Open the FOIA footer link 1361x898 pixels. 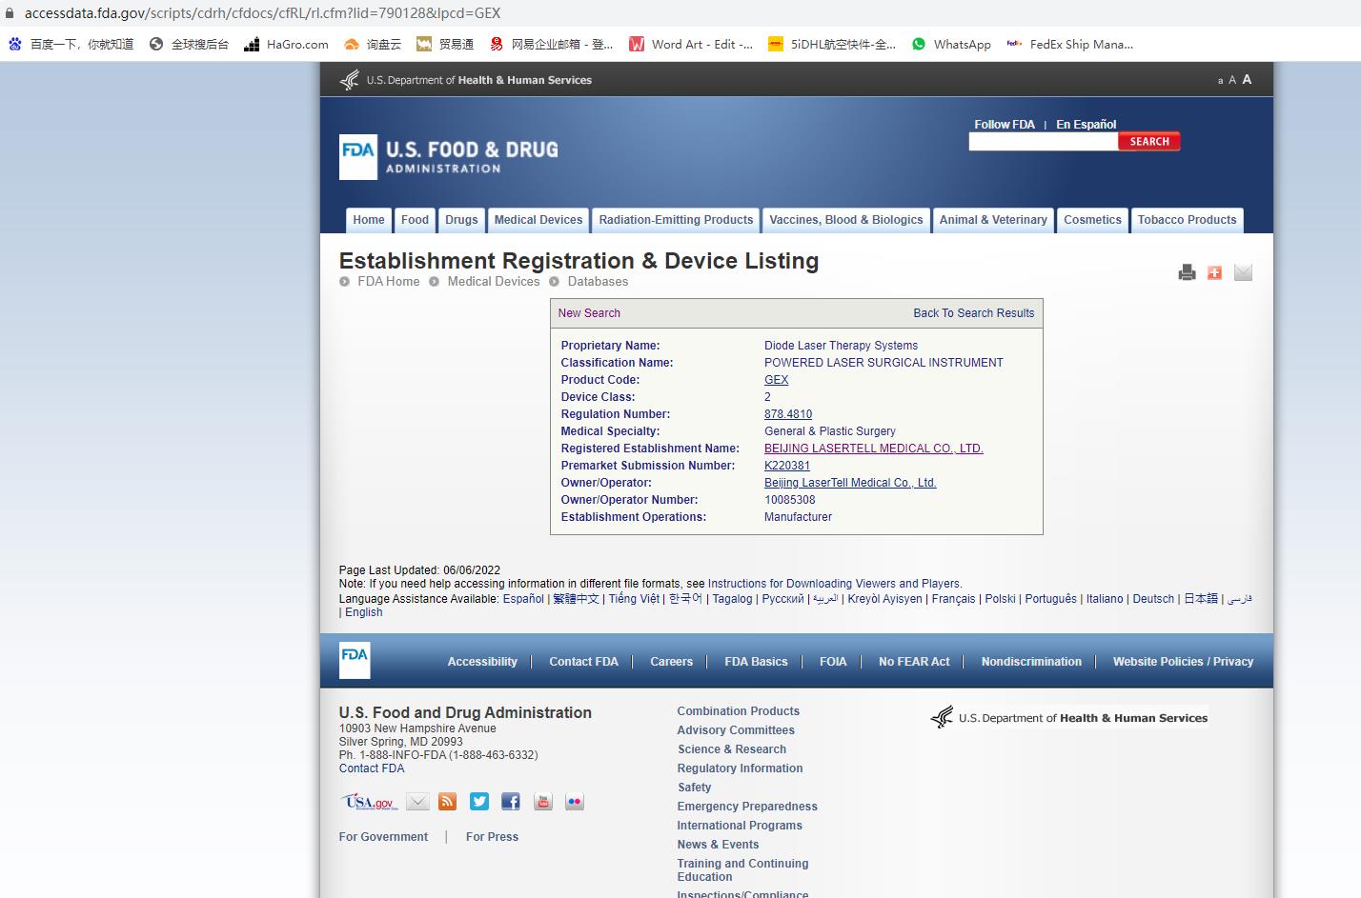pos(833,662)
